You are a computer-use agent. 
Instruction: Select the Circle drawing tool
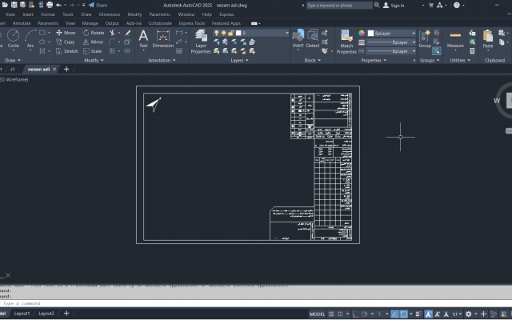(13, 38)
